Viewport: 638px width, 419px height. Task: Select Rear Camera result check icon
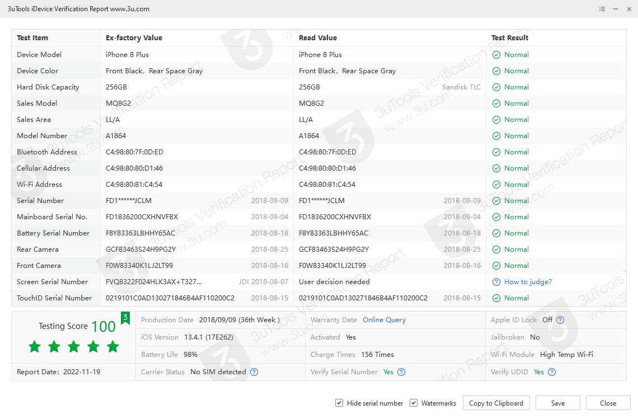[x=496, y=249]
